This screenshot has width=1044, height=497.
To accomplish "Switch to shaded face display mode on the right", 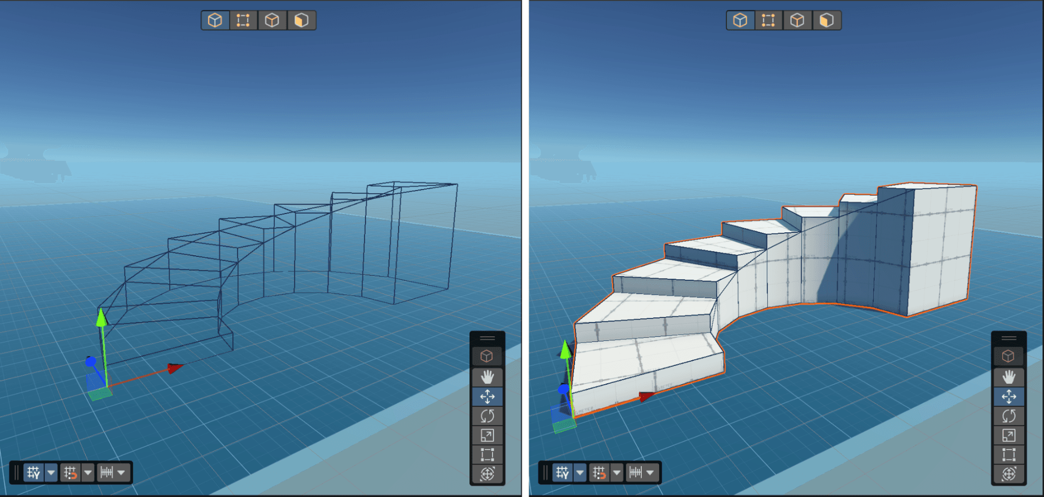I will coord(827,20).
